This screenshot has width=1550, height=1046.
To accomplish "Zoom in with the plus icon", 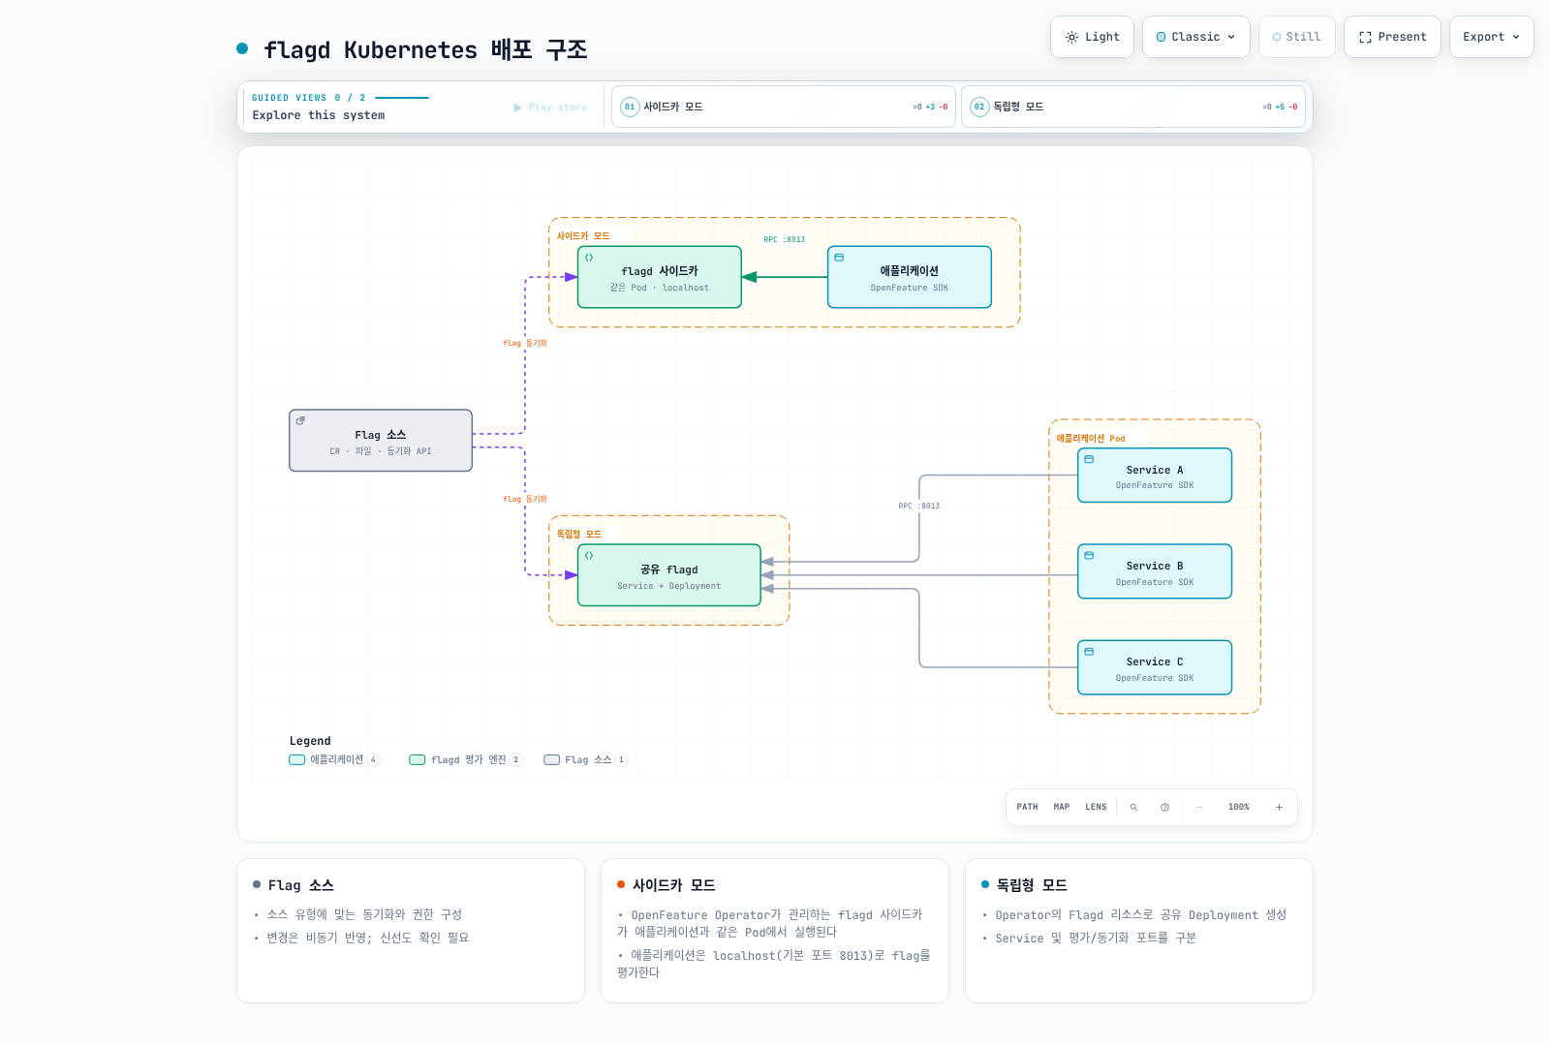I will tap(1279, 807).
